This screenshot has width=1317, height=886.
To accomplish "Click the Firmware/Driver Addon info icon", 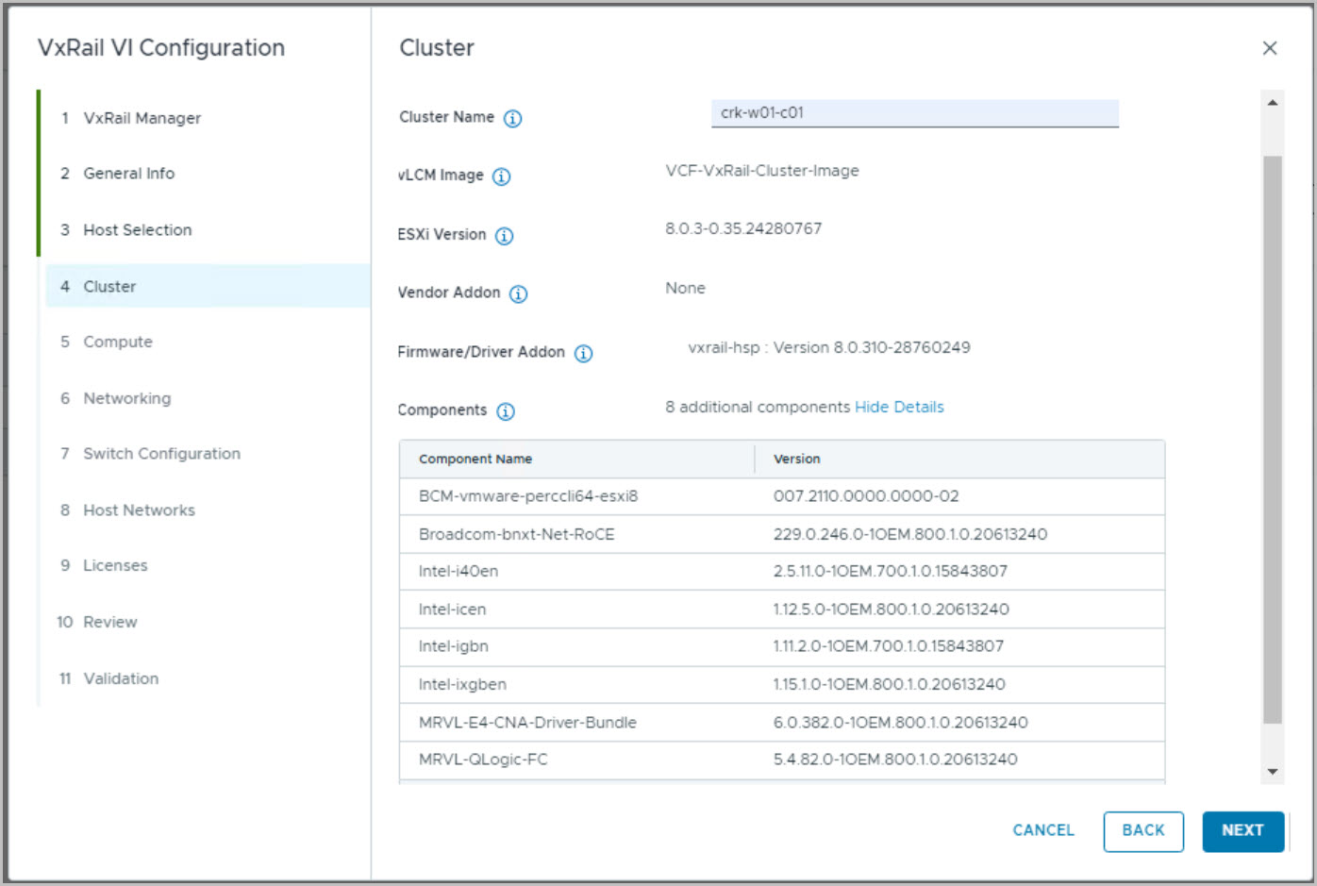I will point(583,354).
